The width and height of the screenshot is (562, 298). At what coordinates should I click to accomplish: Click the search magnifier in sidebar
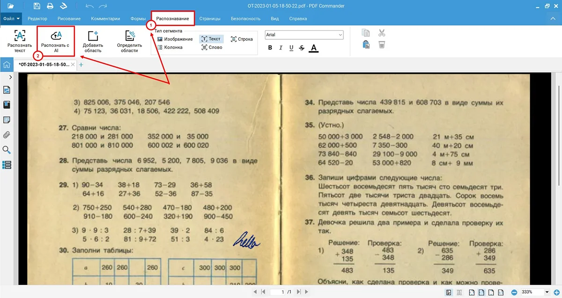(7, 150)
